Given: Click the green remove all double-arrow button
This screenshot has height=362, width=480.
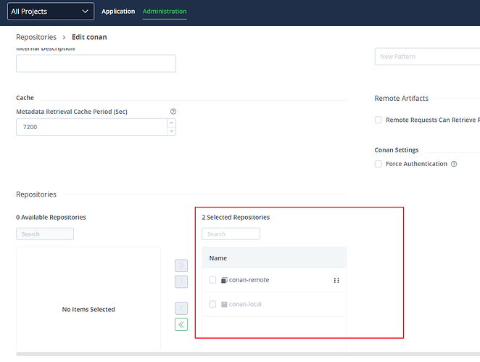Looking at the screenshot, I should tap(181, 324).
